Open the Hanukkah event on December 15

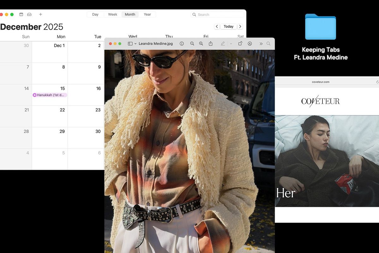pos(50,95)
